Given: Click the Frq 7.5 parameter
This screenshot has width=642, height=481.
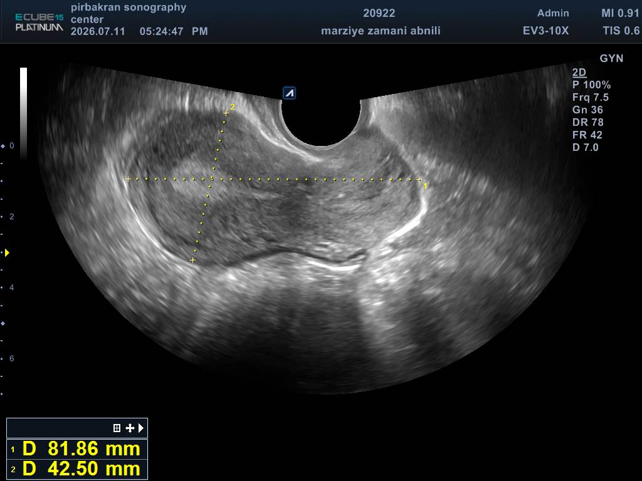Looking at the screenshot, I should (x=590, y=97).
